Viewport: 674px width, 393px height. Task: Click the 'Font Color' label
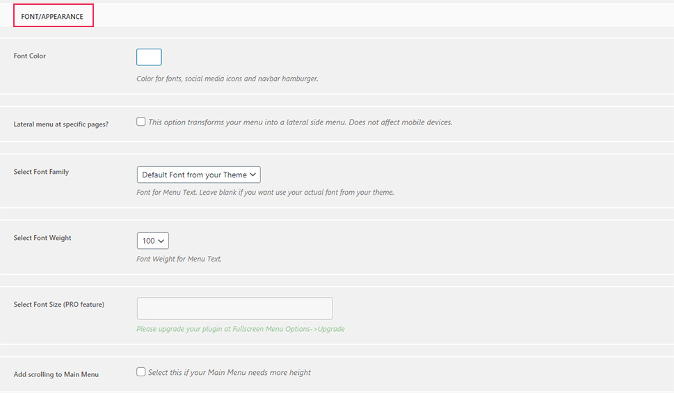(30, 56)
